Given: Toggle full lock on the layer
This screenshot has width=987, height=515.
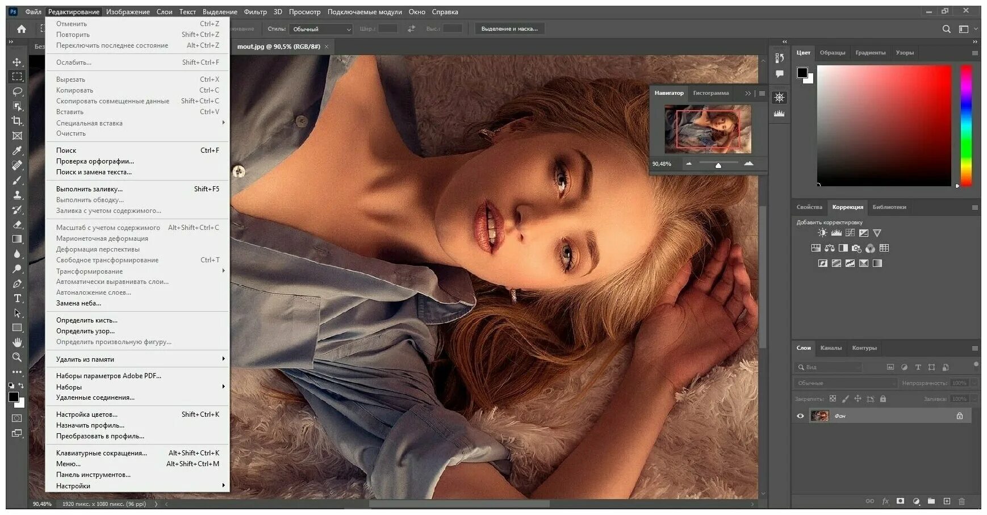Looking at the screenshot, I should click(x=883, y=399).
